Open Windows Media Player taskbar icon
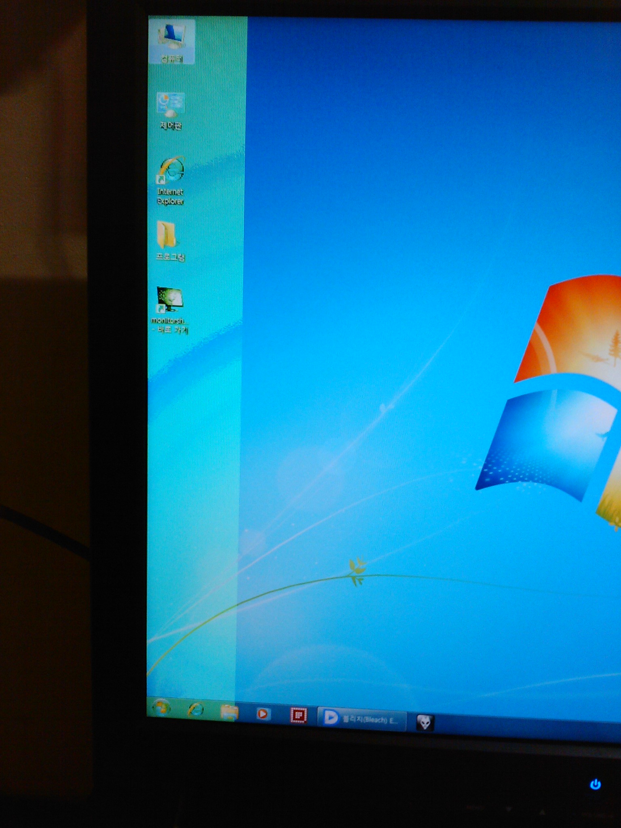This screenshot has width=621, height=828. coord(263,714)
